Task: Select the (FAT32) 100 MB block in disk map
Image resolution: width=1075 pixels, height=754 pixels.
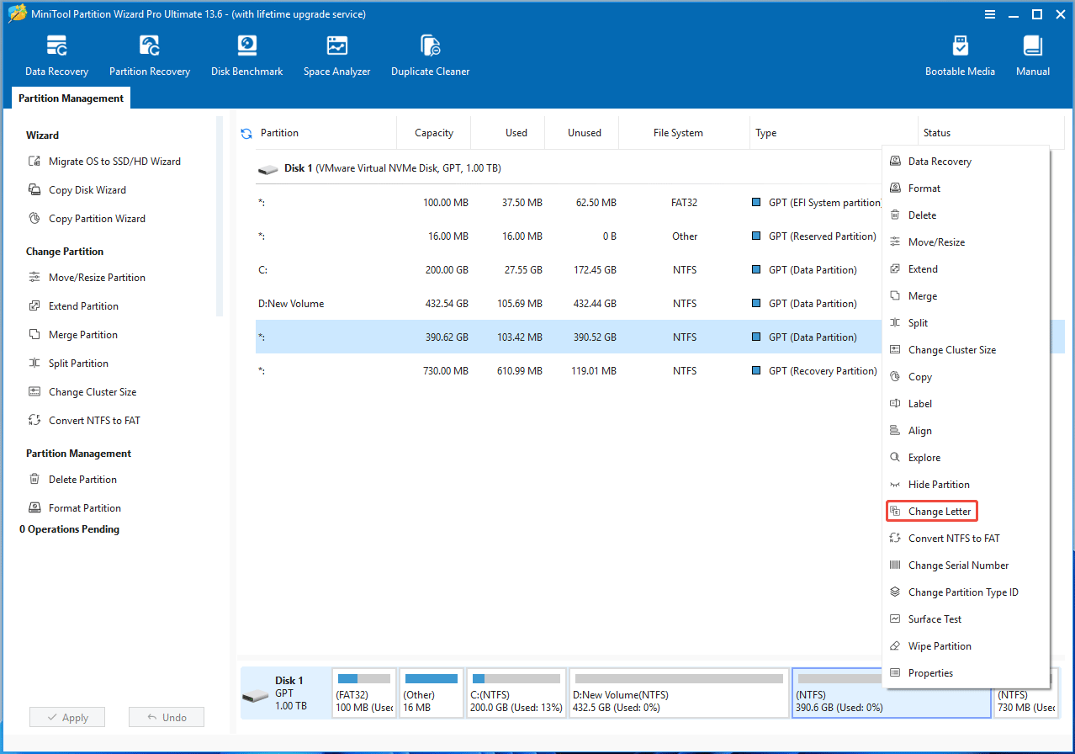Action: click(x=364, y=693)
